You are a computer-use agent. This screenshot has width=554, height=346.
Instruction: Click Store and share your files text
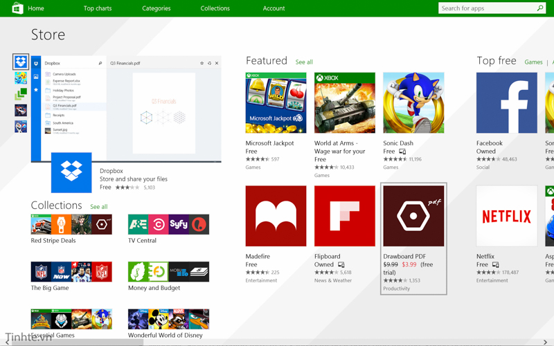(x=134, y=179)
